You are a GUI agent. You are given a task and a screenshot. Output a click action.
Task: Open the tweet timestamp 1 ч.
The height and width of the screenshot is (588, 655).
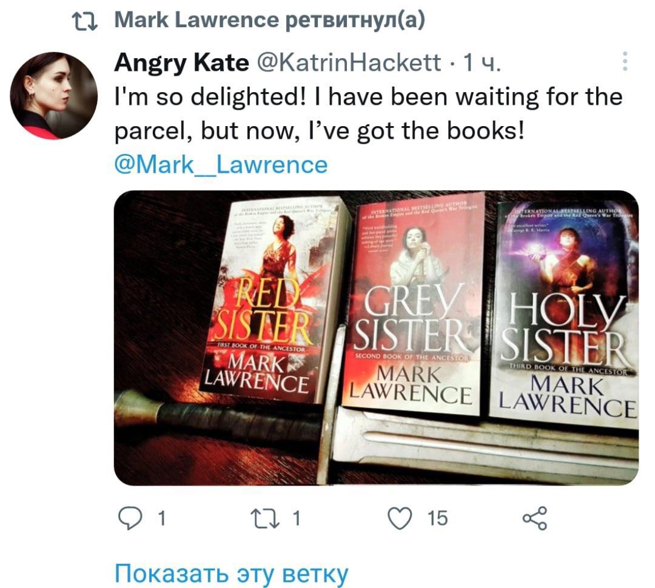pyautogui.click(x=482, y=62)
